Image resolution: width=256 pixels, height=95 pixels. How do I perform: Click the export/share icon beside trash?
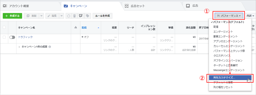click(x=81, y=16)
